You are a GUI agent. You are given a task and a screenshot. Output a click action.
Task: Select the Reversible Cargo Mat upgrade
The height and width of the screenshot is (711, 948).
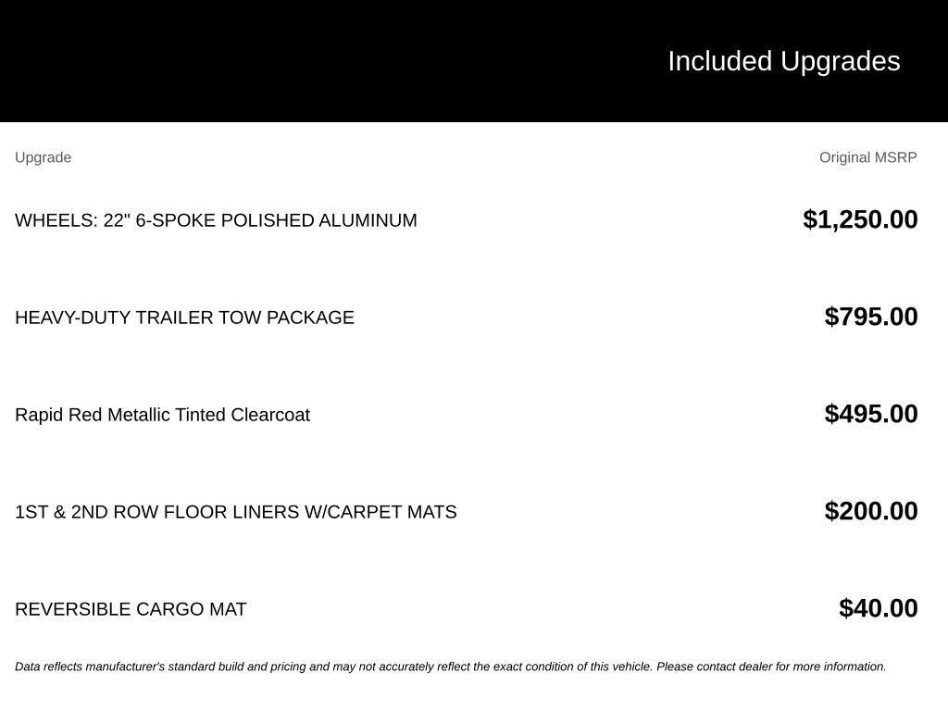pyautogui.click(x=131, y=609)
